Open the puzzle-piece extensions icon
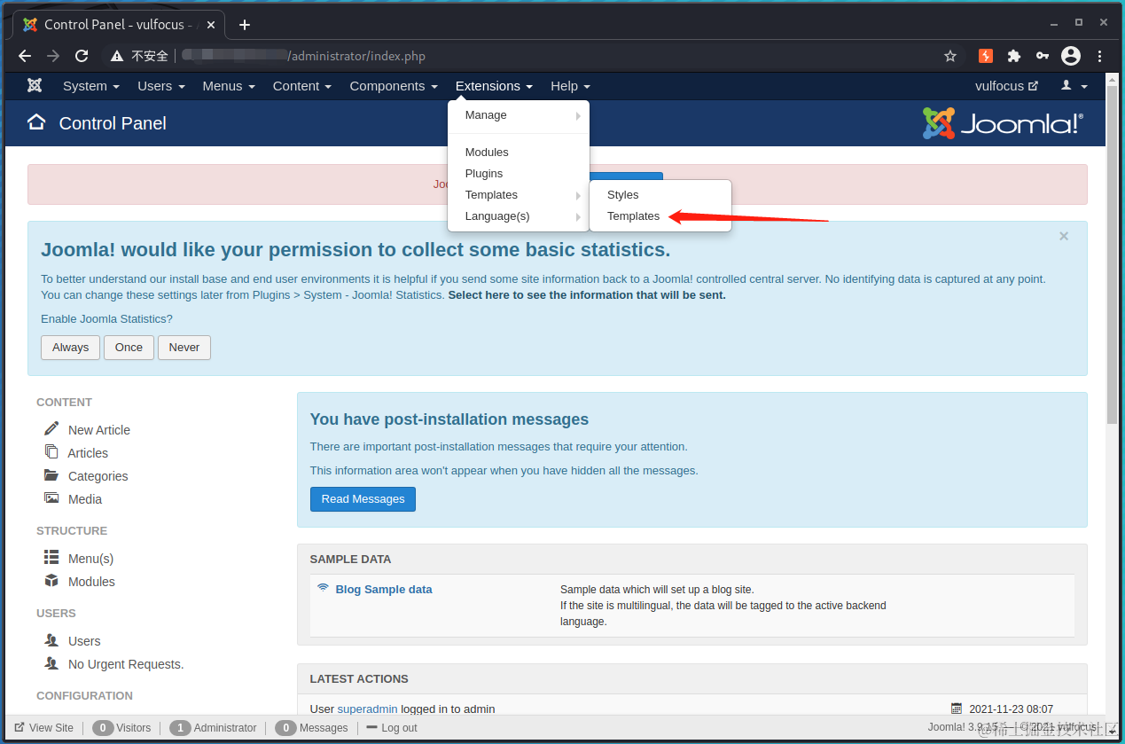The width and height of the screenshot is (1125, 744). click(1014, 56)
